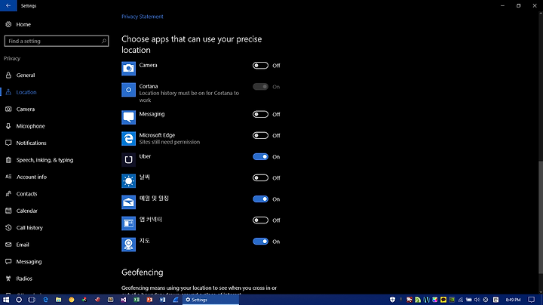Open Visual Studio from taskbar

pos(124,300)
